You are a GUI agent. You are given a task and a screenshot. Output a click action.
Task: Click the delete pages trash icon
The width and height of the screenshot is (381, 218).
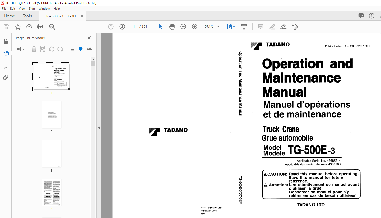[x=34, y=49]
